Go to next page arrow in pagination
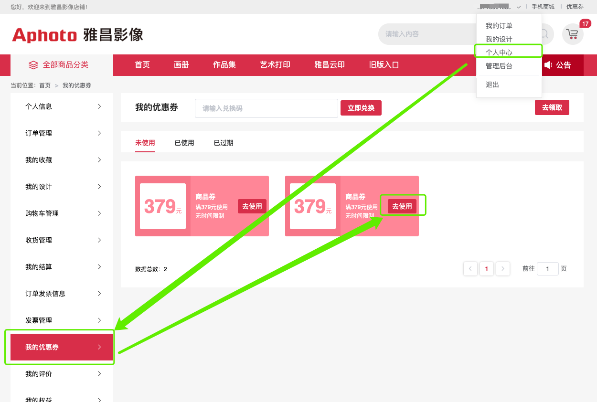This screenshot has height=402, width=597. tap(503, 269)
